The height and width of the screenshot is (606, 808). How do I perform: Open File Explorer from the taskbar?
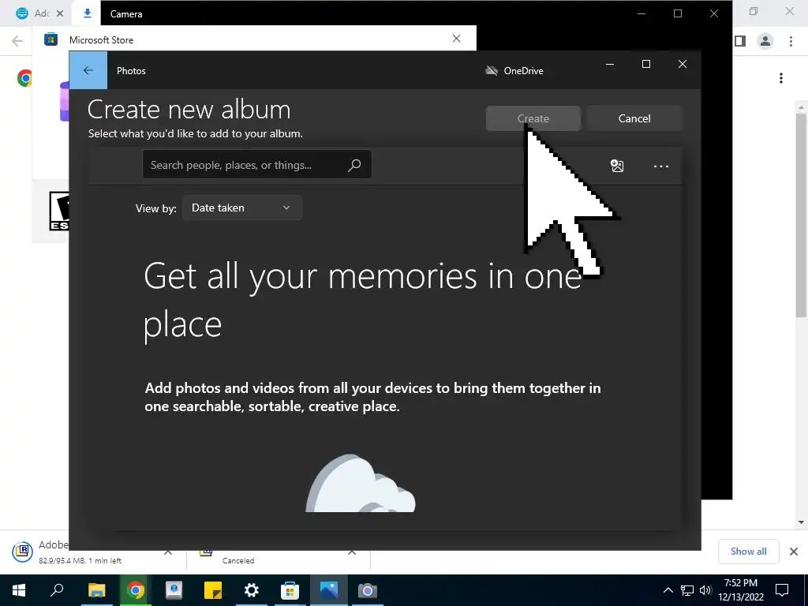coord(96,590)
